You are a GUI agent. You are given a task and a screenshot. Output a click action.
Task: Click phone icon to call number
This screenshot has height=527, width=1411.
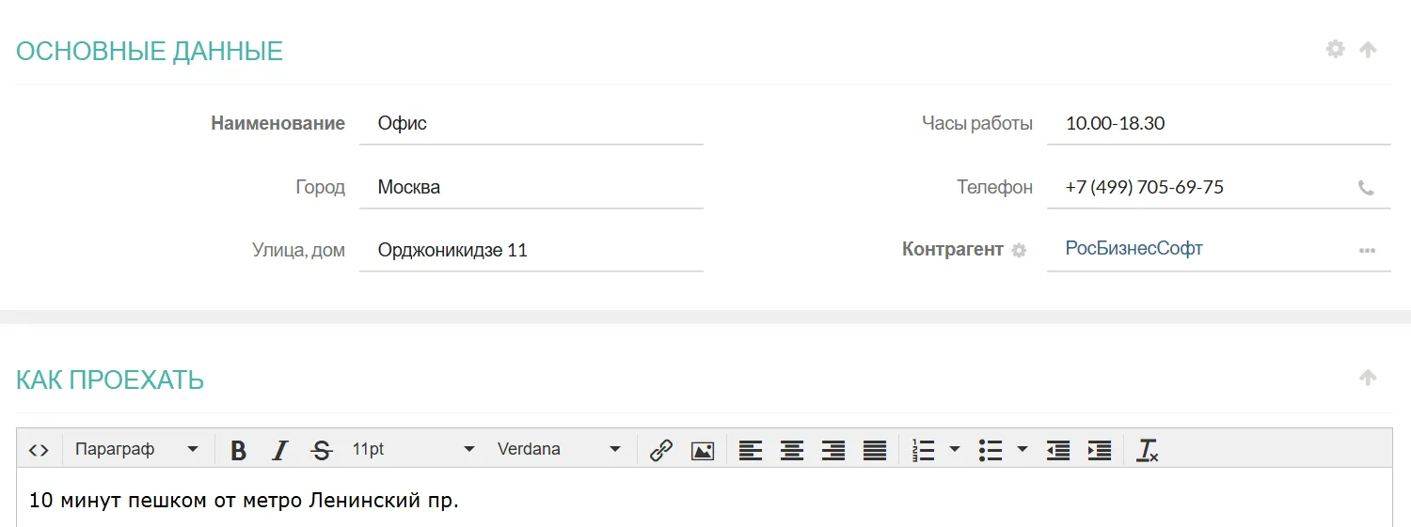click(x=1366, y=188)
